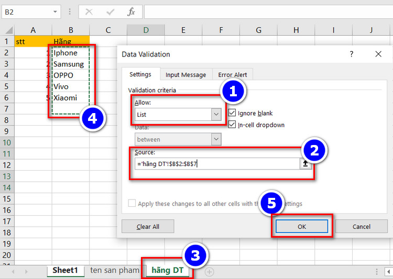Click the Data Validation help question mark
Screen dimensions: 393x279
point(352,54)
